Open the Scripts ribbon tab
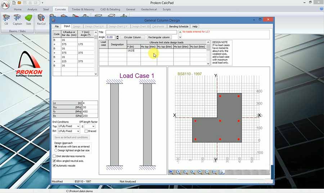 tap(167, 9)
